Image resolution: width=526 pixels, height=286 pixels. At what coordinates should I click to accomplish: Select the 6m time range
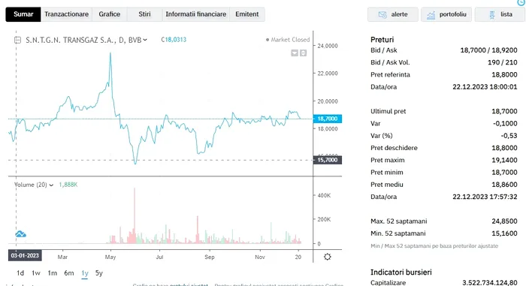[x=69, y=273]
